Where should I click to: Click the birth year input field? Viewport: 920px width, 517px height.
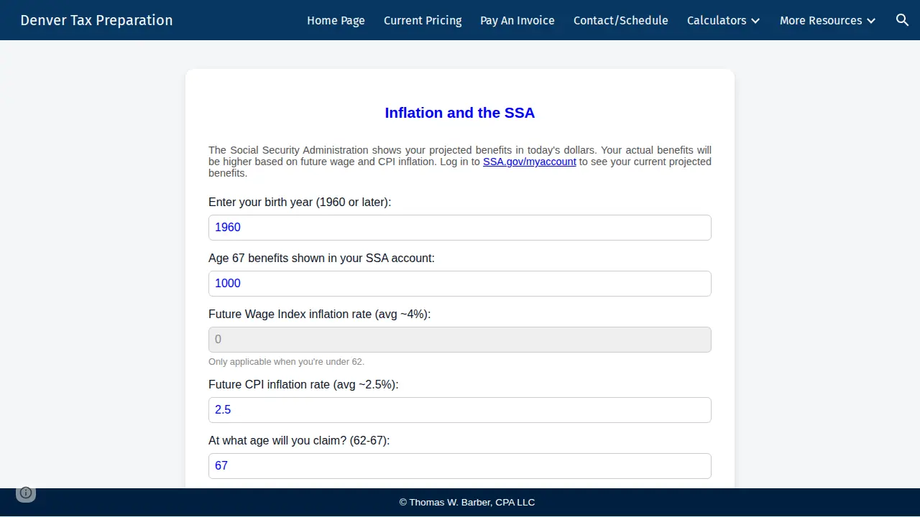(460, 228)
